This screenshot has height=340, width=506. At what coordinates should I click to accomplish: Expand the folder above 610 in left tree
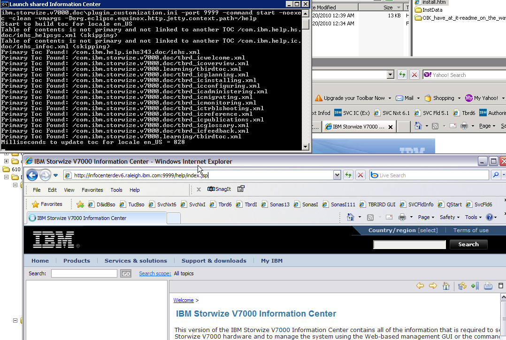click(6, 161)
